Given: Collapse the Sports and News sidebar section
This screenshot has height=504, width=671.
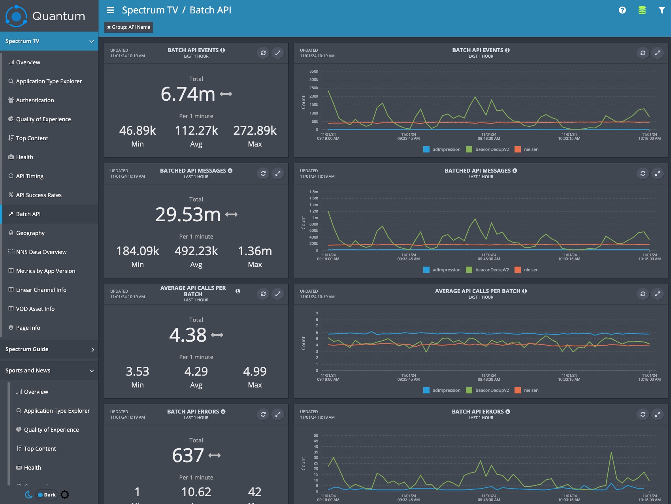Looking at the screenshot, I should [x=49, y=370].
